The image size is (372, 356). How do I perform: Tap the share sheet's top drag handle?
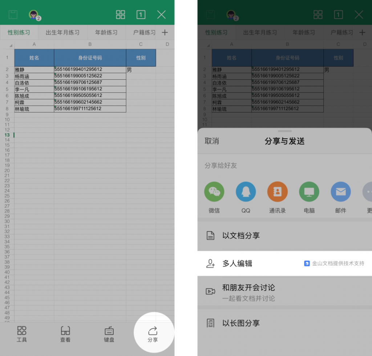285,131
